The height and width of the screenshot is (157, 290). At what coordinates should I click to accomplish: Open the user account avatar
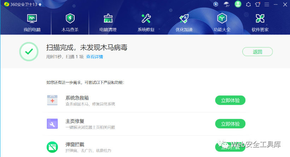[238, 4]
